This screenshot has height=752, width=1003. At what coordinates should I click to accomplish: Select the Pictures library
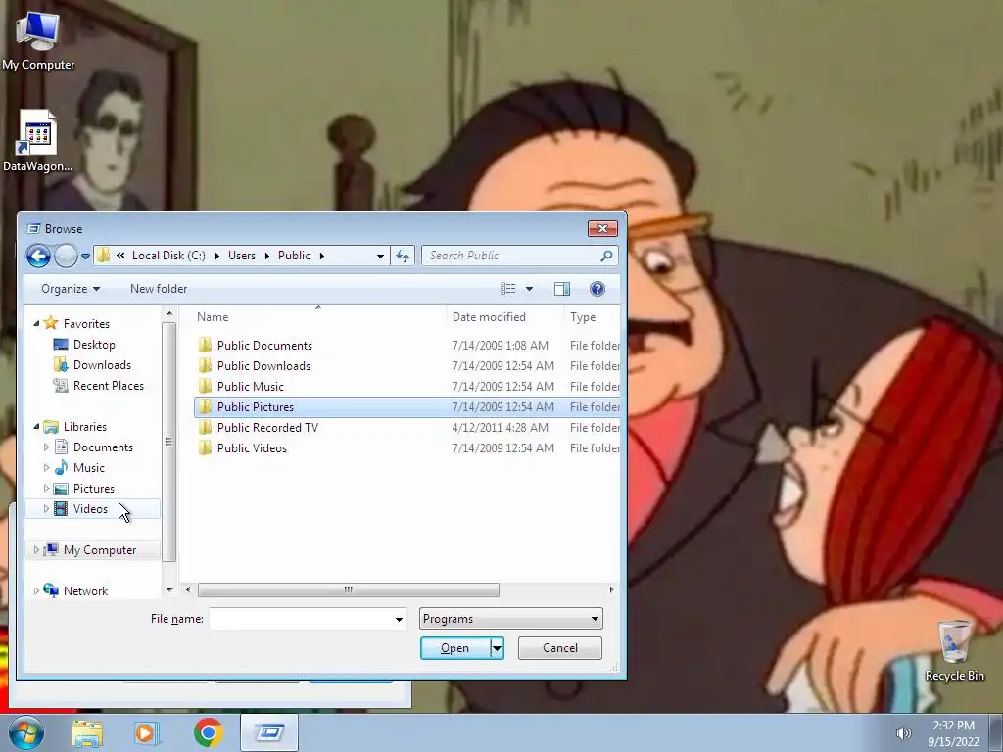click(x=93, y=489)
